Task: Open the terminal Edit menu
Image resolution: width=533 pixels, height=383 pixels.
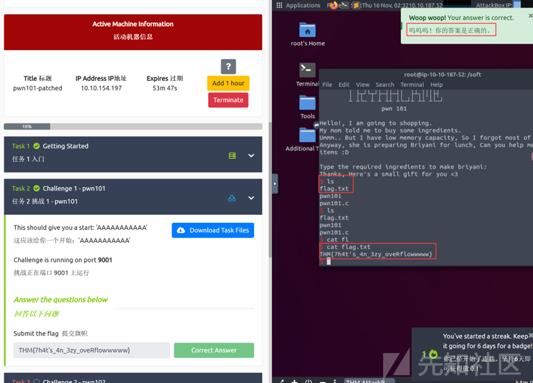Action: pyautogui.click(x=344, y=85)
